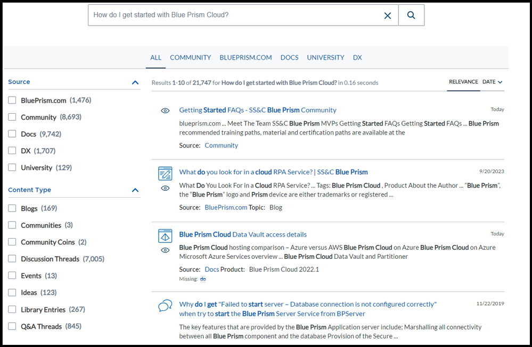The height and width of the screenshot is (347, 532).
Task: Click the magnifying glass search button
Action: [411, 15]
